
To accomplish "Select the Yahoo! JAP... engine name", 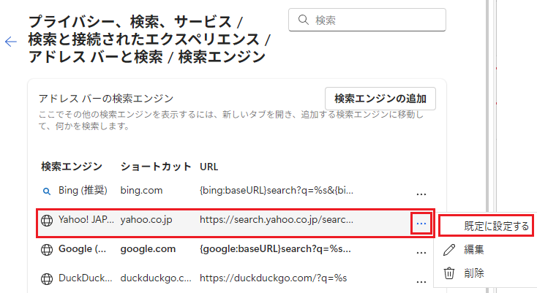I will [86, 219].
